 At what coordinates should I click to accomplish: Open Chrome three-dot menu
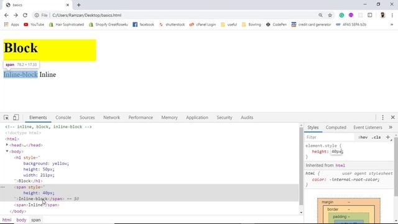[x=392, y=15]
